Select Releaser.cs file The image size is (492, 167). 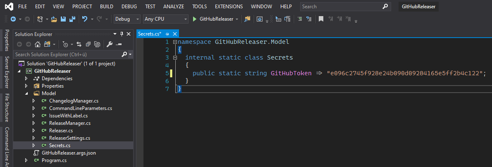pyautogui.click(x=61, y=131)
